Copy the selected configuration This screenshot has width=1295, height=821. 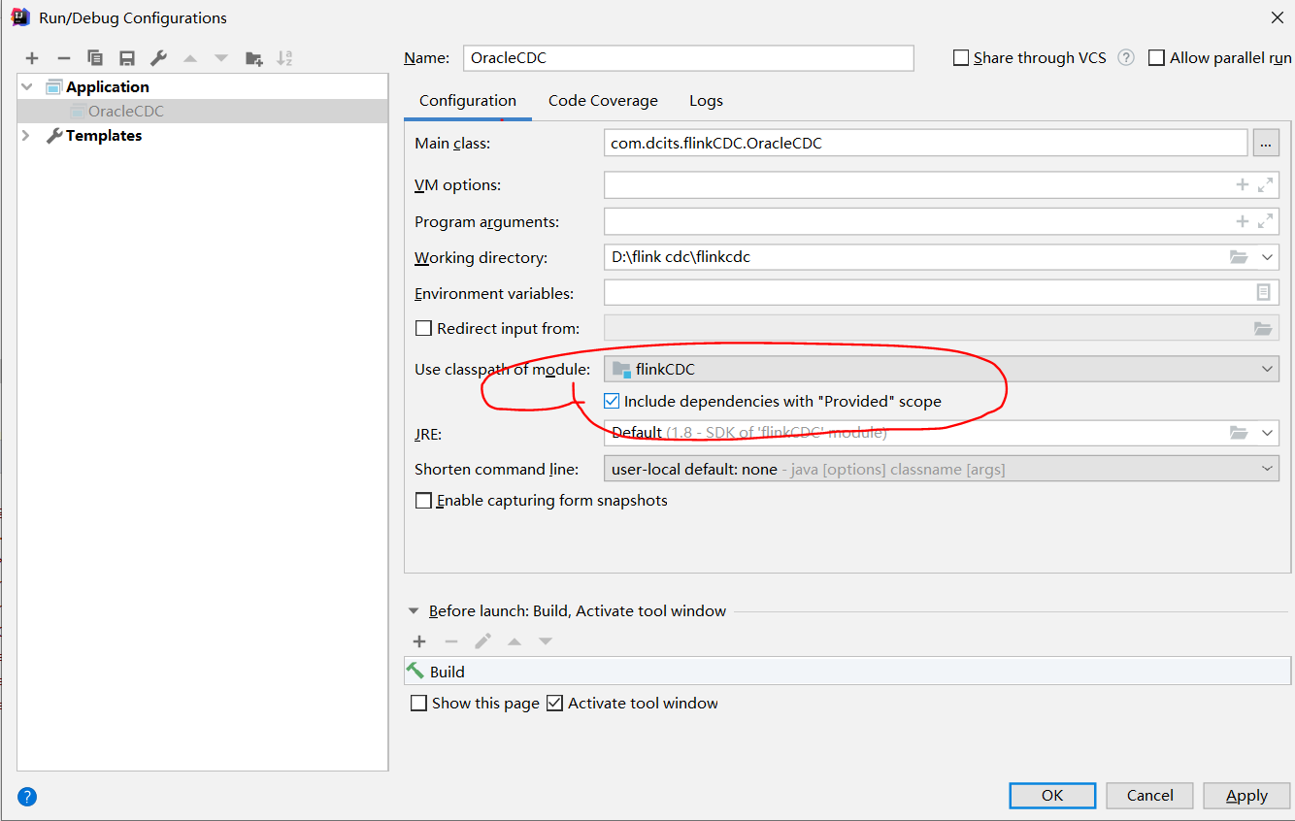pos(95,58)
